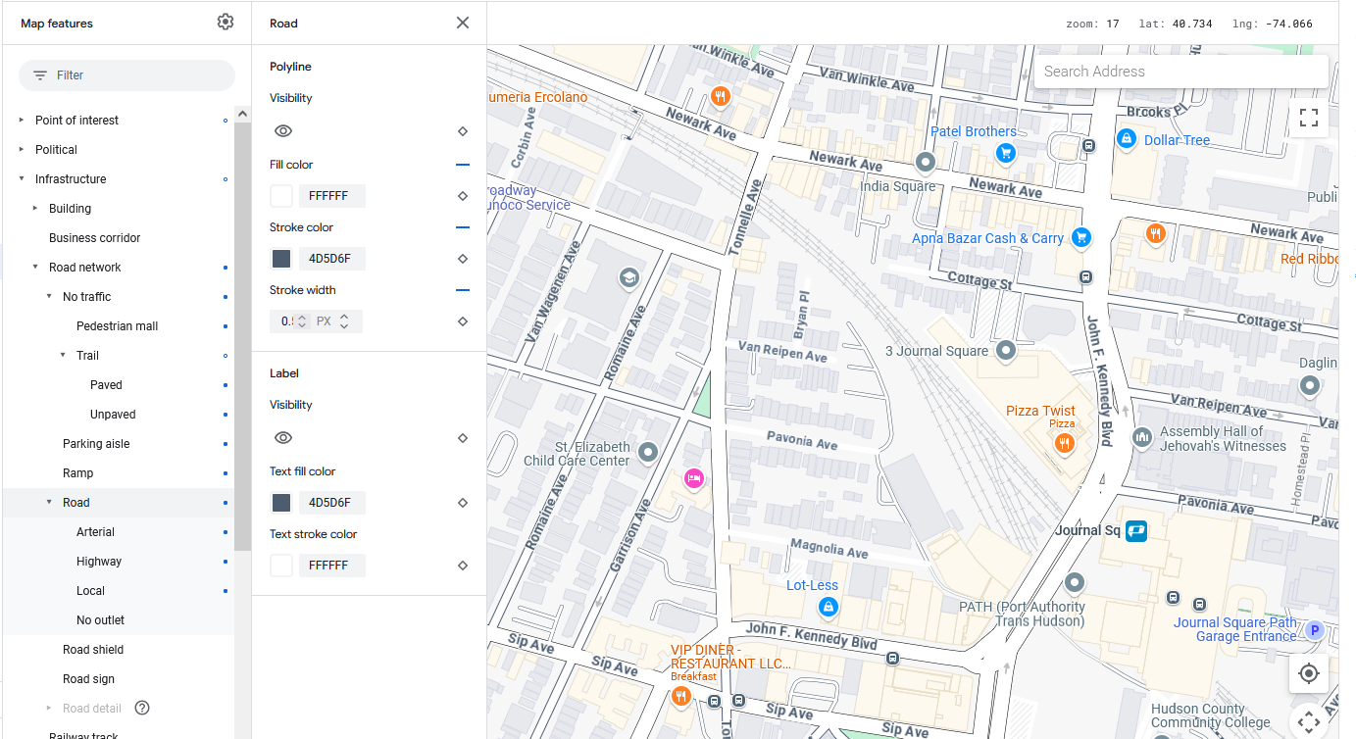Click the pink hotel marker on map
The image size is (1356, 739).
tap(694, 478)
